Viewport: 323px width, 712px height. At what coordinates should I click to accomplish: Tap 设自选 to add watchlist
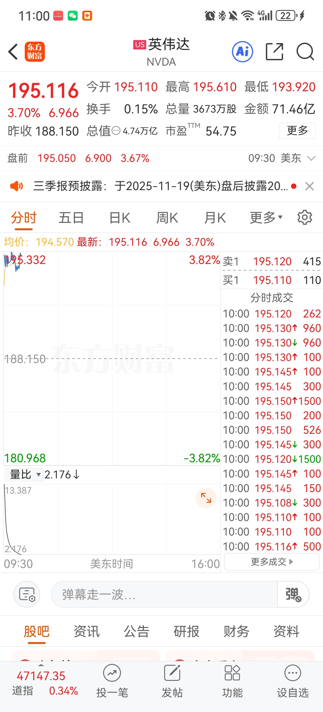pyautogui.click(x=293, y=681)
